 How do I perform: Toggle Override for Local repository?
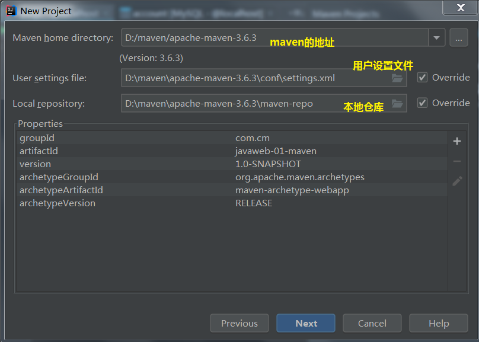422,103
